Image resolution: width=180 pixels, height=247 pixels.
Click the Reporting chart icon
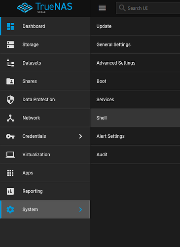click(x=10, y=191)
